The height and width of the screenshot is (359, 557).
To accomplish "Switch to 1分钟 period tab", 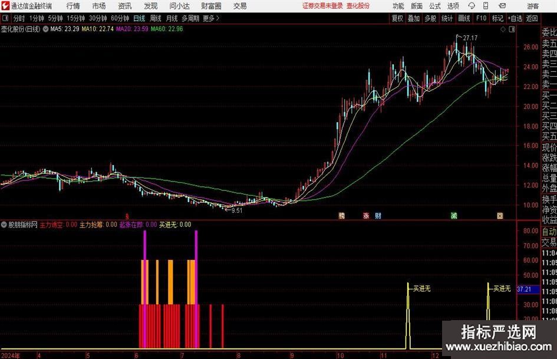I will click(x=37, y=18).
